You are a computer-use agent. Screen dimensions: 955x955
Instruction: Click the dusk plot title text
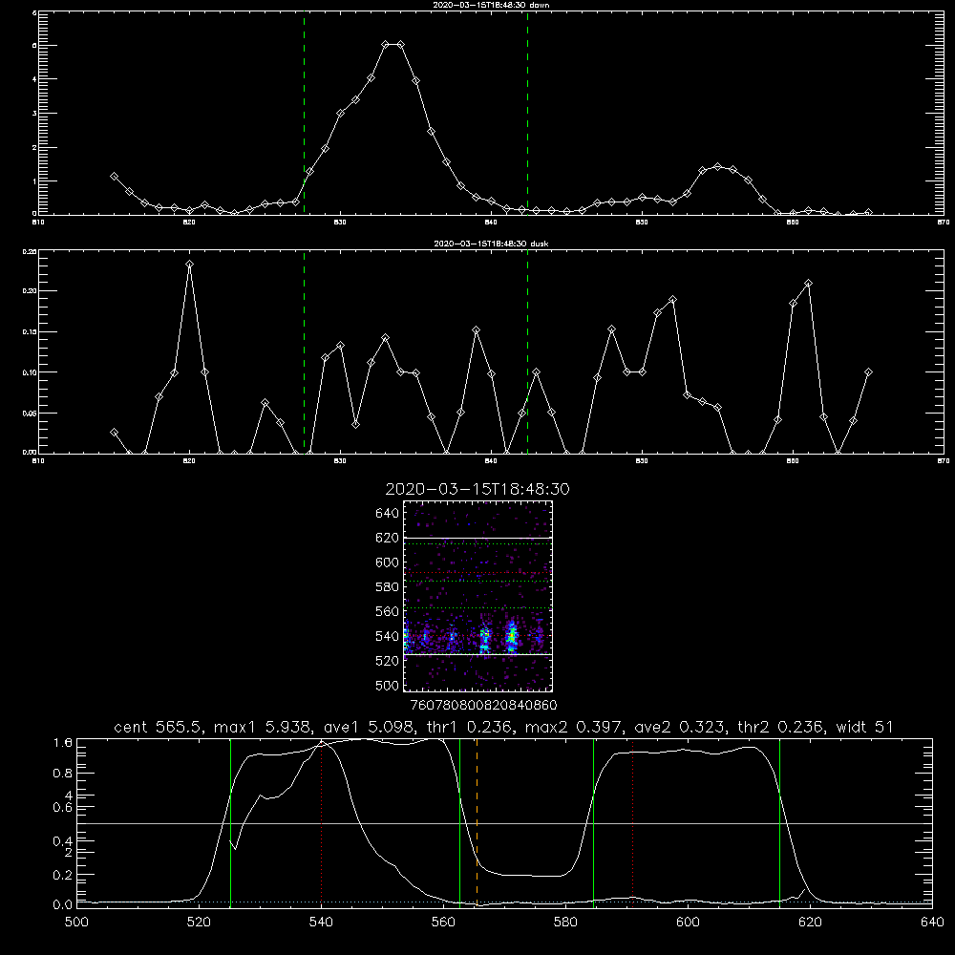(491, 244)
